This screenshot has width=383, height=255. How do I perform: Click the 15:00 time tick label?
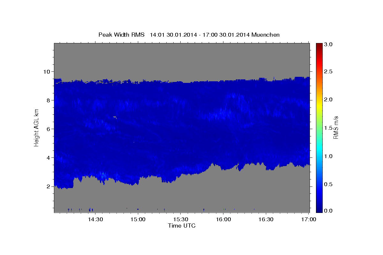point(138,220)
